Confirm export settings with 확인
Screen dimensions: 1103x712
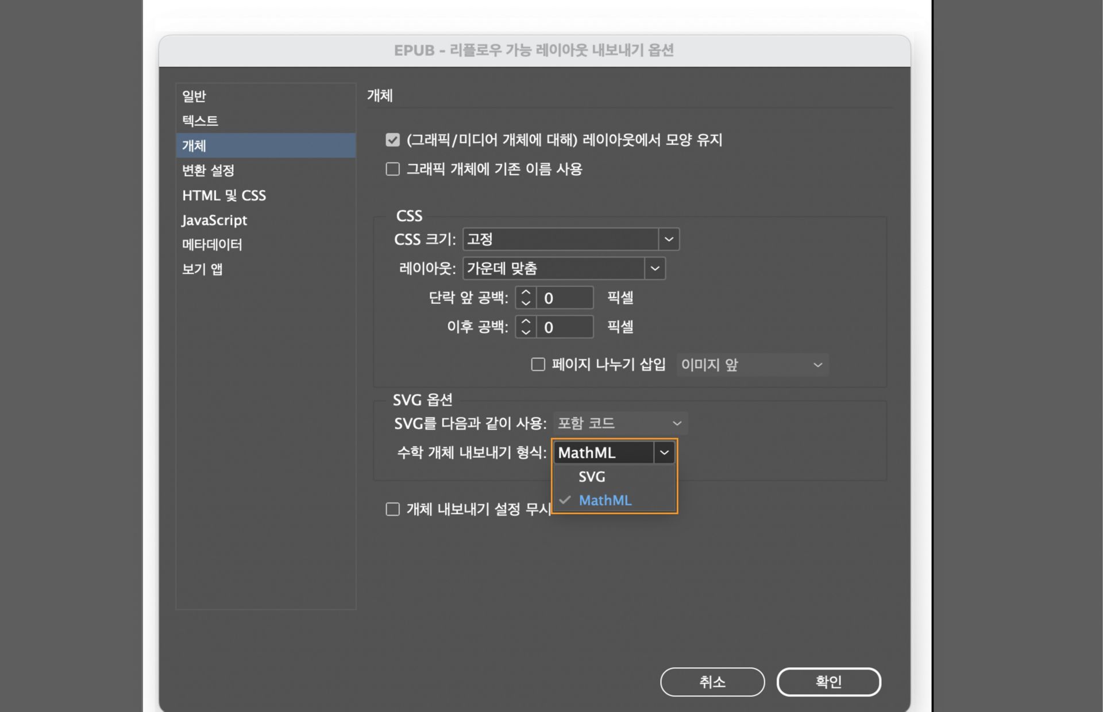[829, 682]
